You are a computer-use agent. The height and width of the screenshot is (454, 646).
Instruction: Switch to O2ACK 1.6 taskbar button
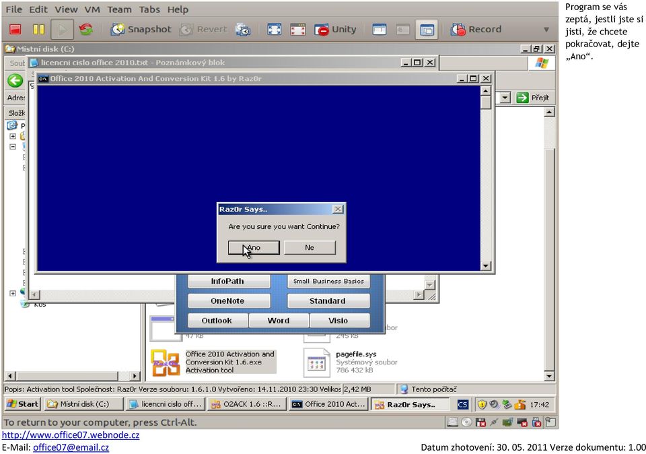pos(247,405)
